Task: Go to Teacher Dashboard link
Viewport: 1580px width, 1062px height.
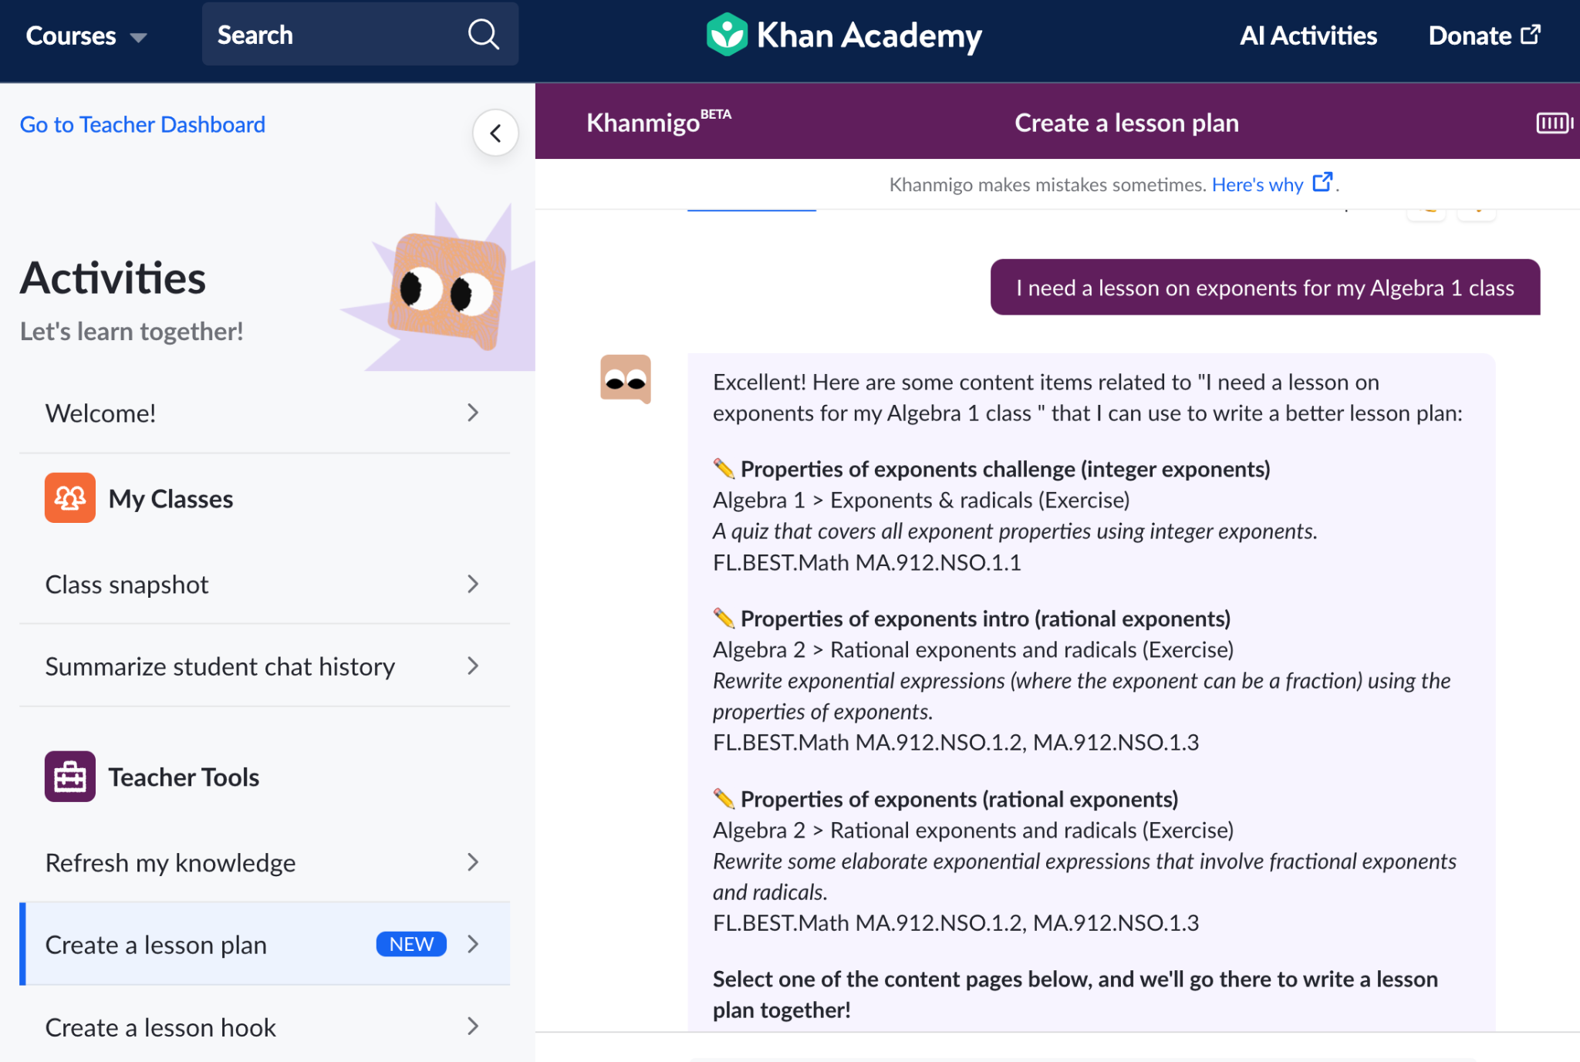Action: pos(143,124)
